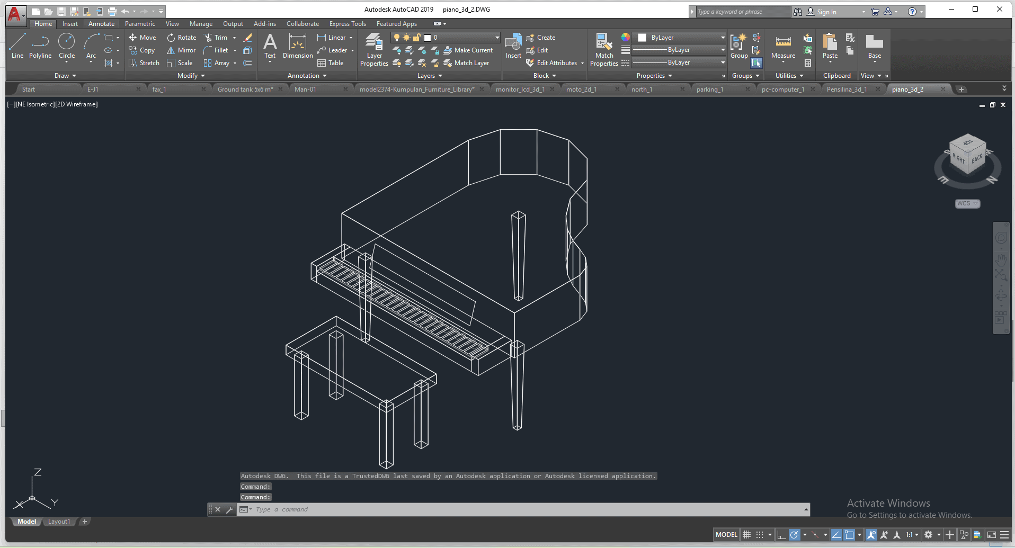1015x548 pixels.
Task: Open the layer name dropdown
Action: tap(497, 38)
